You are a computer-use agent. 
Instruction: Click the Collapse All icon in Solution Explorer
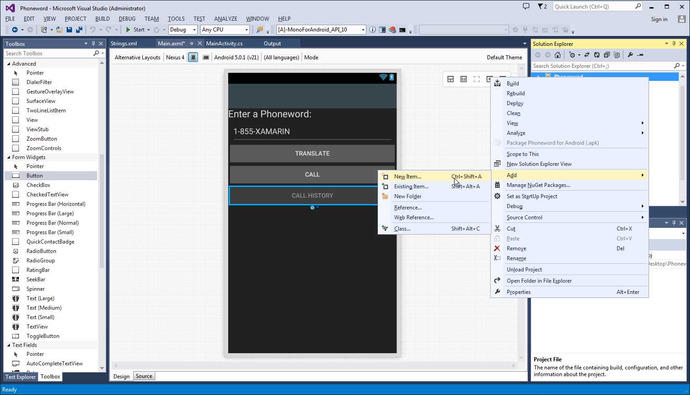pos(607,55)
